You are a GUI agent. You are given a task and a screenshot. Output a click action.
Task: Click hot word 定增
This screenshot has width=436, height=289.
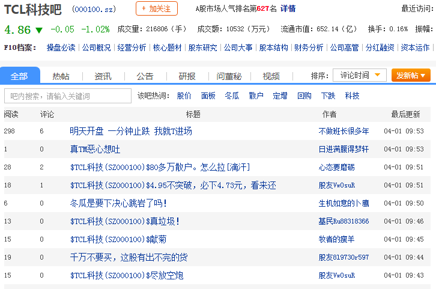pos(280,96)
